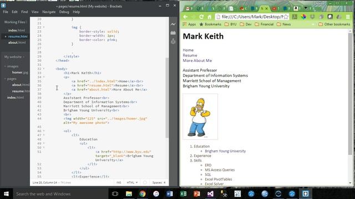Image resolution: width=355 pixels, height=199 pixels.
Task: Close the active Chrome tab
Action: 266,9
